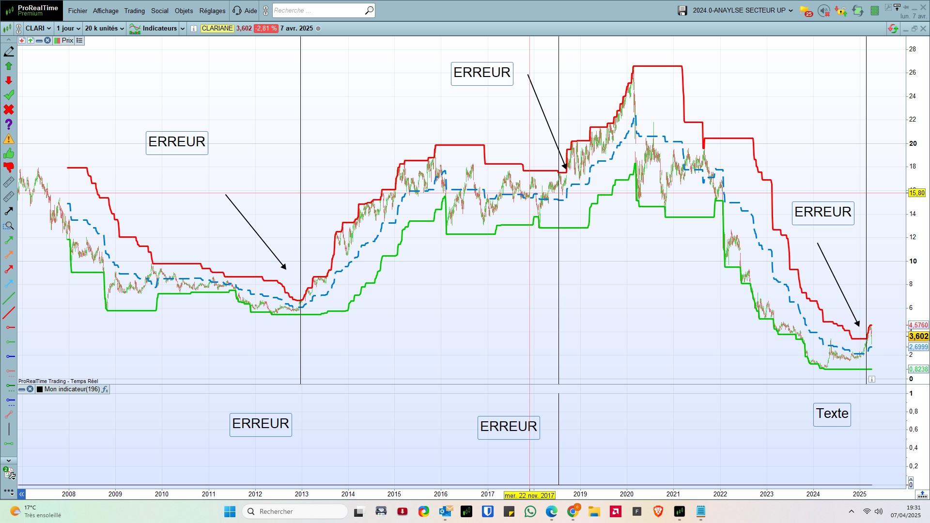Click the Prix red-green color swatch
The width and height of the screenshot is (930, 523).
57,41
